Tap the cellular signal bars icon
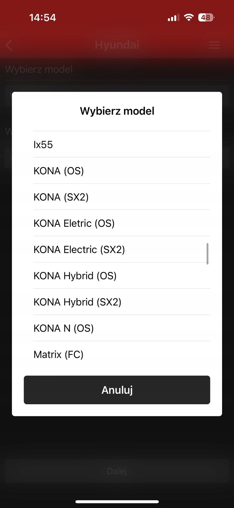The image size is (234, 508). click(x=173, y=18)
